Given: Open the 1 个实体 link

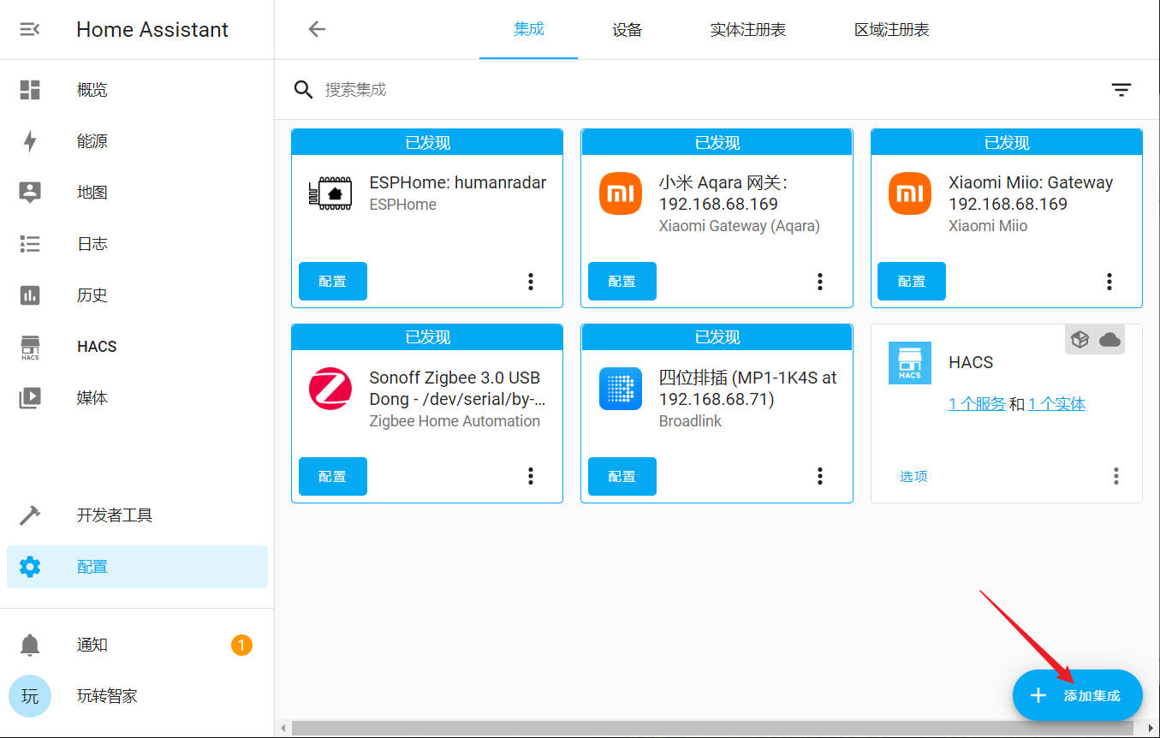Looking at the screenshot, I should click(1056, 404).
